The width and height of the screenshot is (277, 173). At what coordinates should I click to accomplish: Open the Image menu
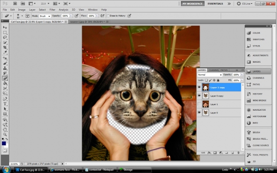click(22, 10)
